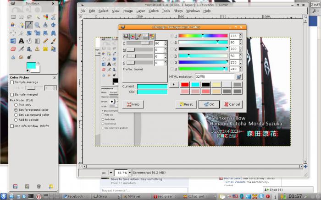Select the Crop tool
The height and width of the screenshot is (200, 321).
point(21,33)
